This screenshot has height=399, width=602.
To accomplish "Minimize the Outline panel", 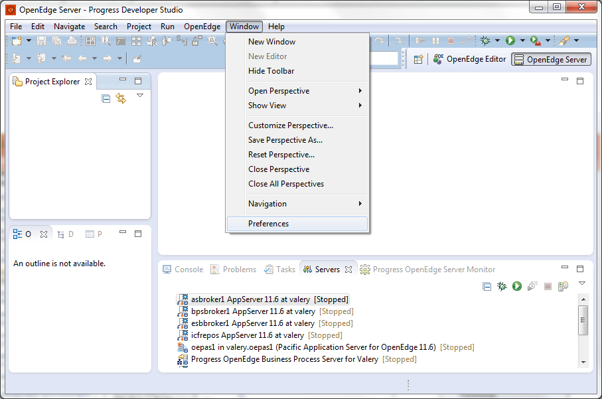I will pyautogui.click(x=123, y=232).
